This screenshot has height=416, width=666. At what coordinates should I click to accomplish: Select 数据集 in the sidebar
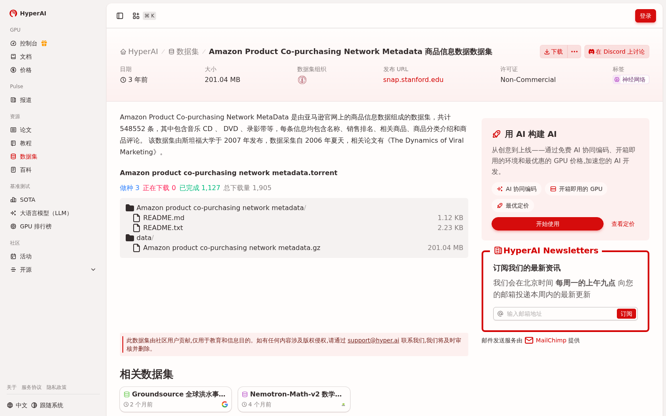53,156
